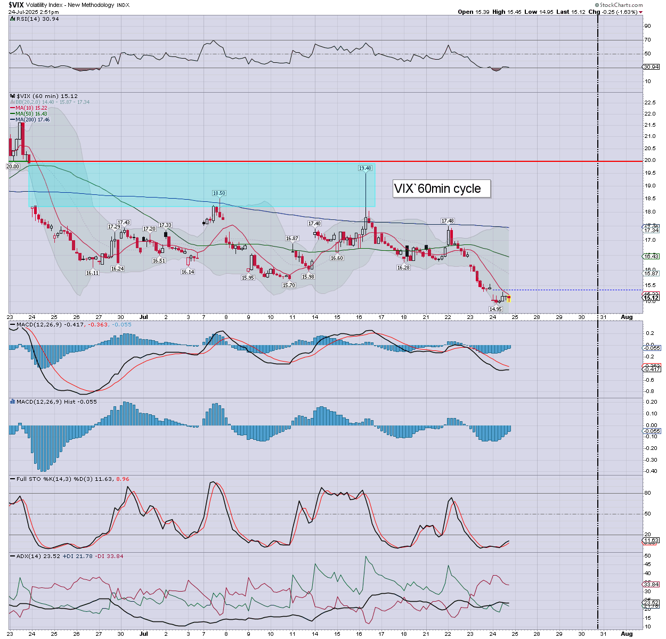Click the Full STO legend line marker
The height and width of the screenshot is (639, 666).
12,479
